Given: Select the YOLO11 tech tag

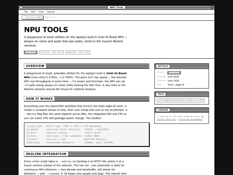Looking at the screenshot, I should 183,100.
